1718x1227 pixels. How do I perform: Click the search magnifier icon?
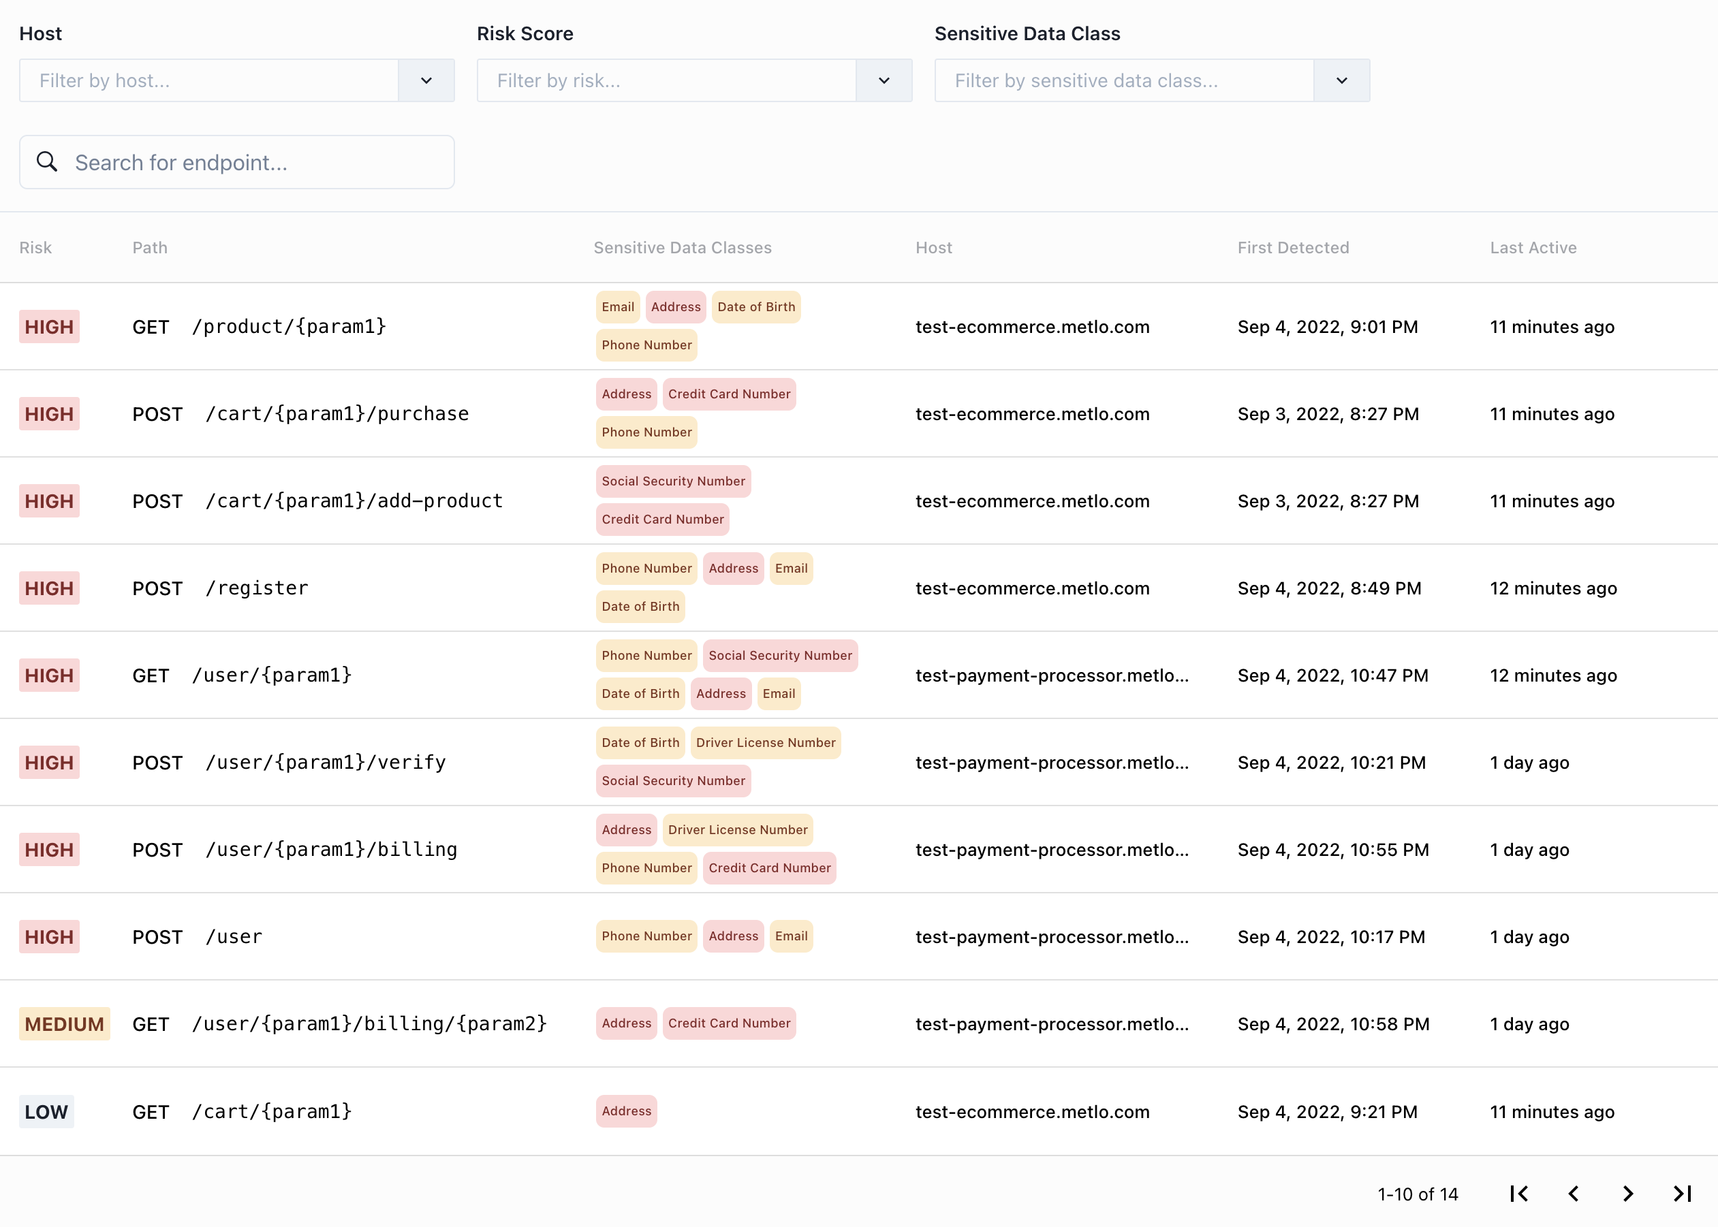[47, 161]
